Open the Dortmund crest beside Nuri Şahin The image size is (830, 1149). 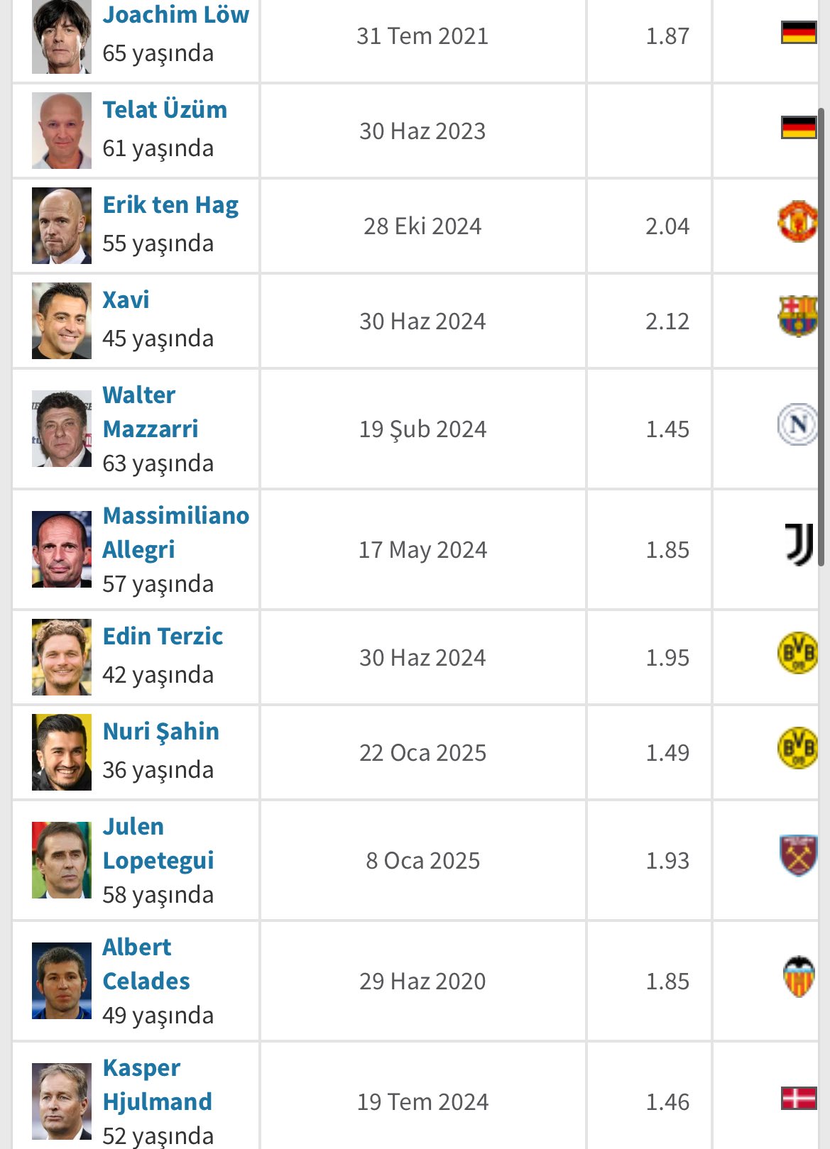(x=798, y=747)
